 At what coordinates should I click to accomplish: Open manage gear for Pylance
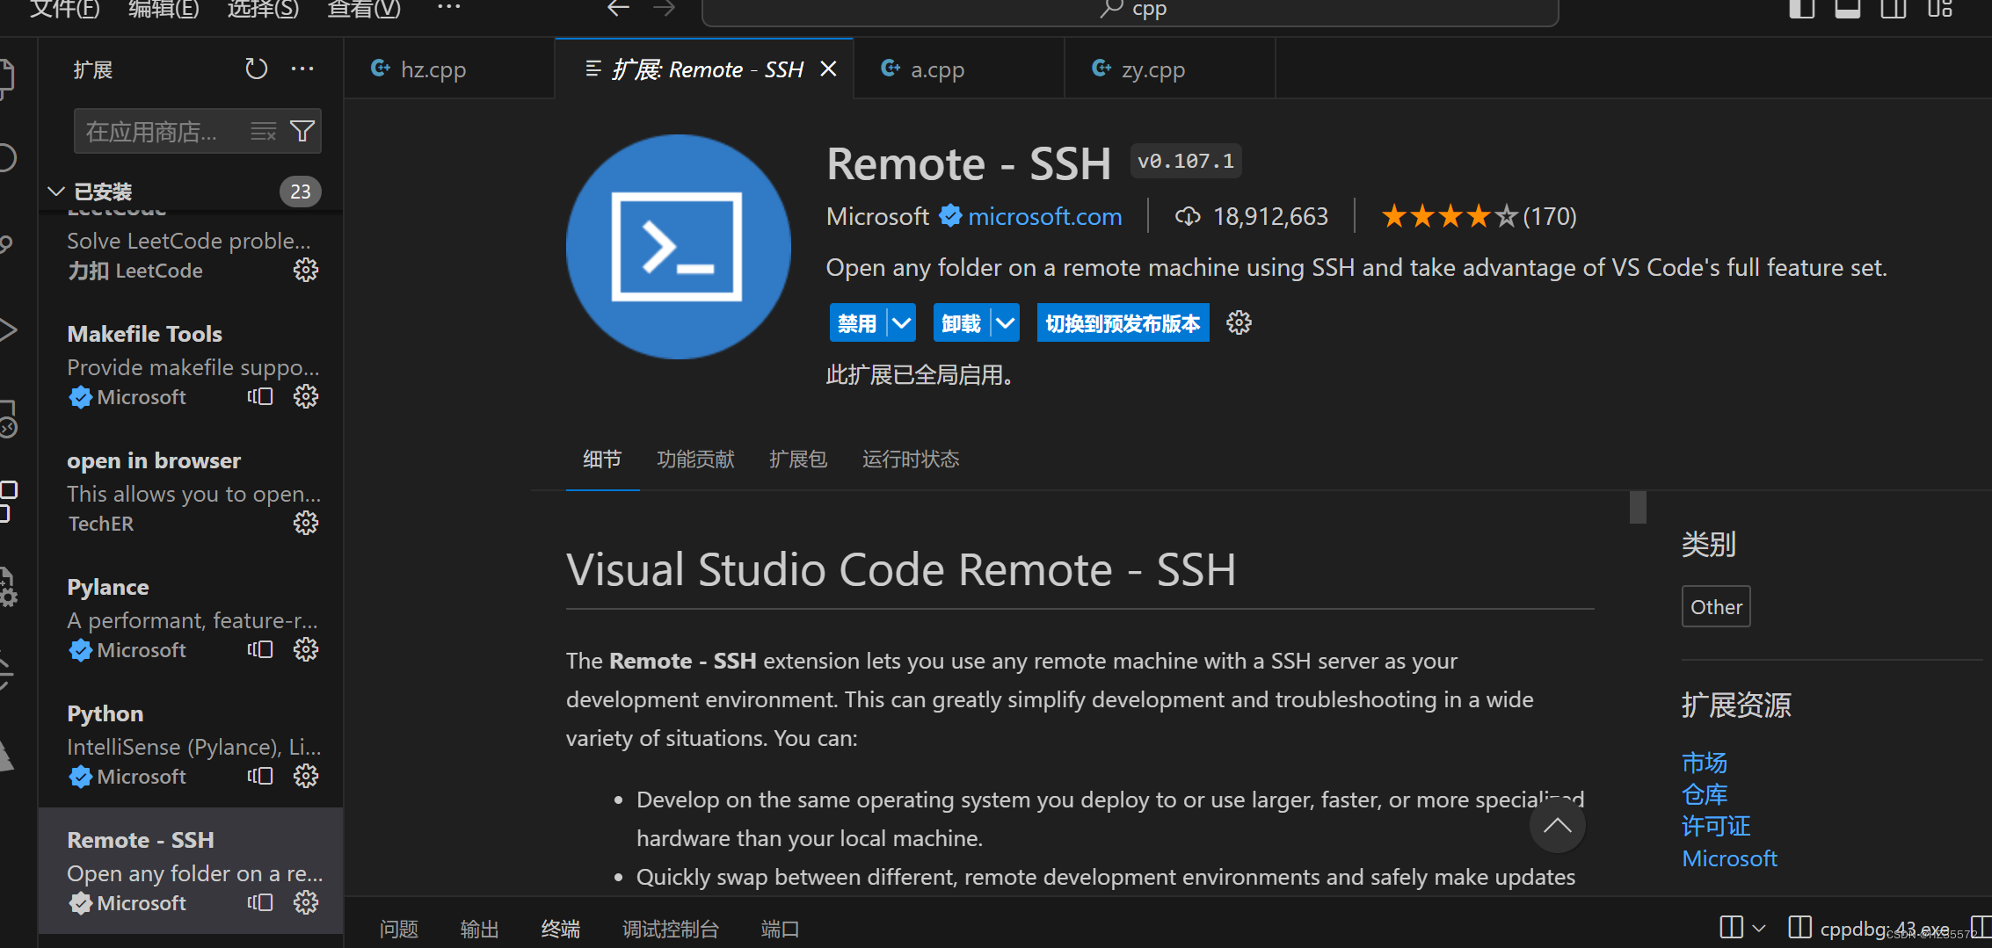click(x=306, y=649)
